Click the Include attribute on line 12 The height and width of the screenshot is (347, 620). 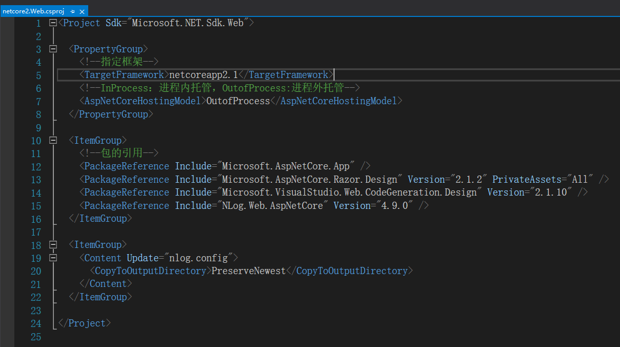(193, 166)
